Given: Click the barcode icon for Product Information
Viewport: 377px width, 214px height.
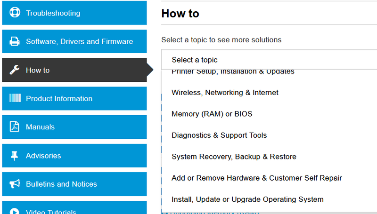Looking at the screenshot, I should 15,98.
